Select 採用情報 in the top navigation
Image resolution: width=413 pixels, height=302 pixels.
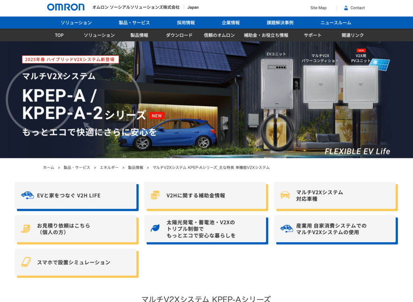186,23
